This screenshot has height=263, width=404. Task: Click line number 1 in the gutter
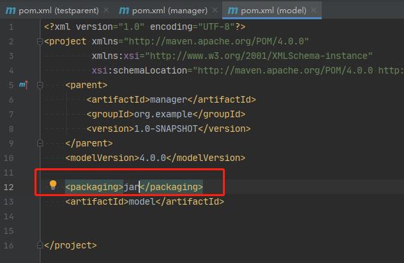tap(11, 26)
